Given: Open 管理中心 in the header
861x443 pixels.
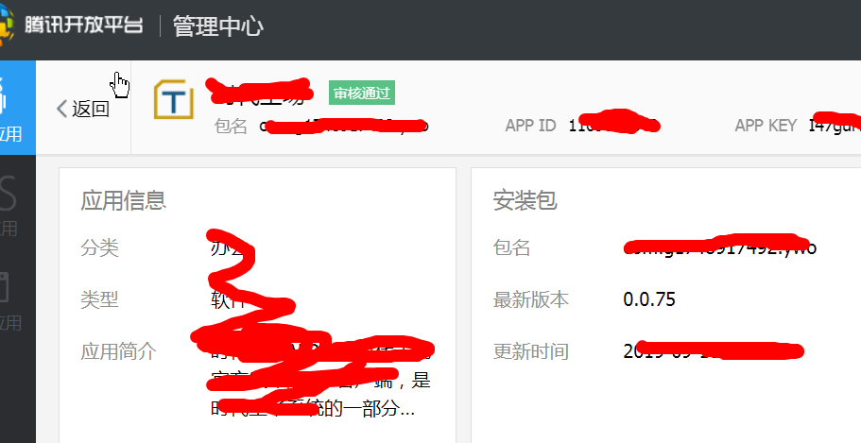Looking at the screenshot, I should (x=218, y=26).
